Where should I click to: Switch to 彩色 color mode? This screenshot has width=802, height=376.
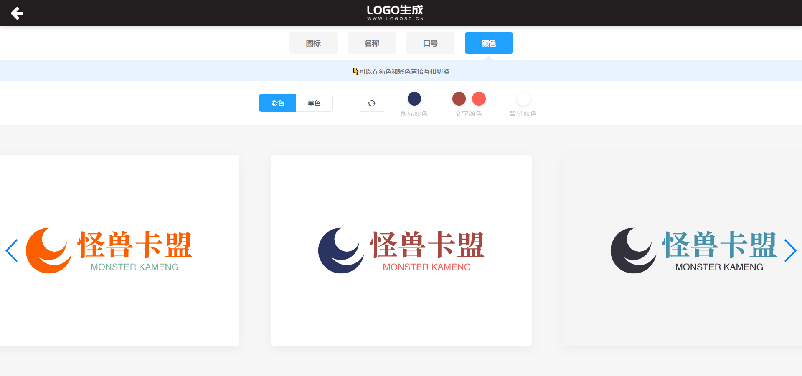click(277, 103)
